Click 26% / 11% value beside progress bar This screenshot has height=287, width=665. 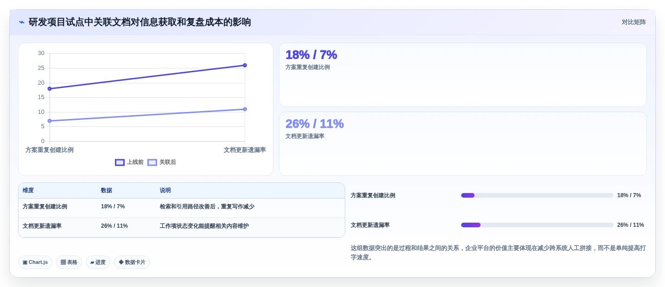(x=631, y=225)
